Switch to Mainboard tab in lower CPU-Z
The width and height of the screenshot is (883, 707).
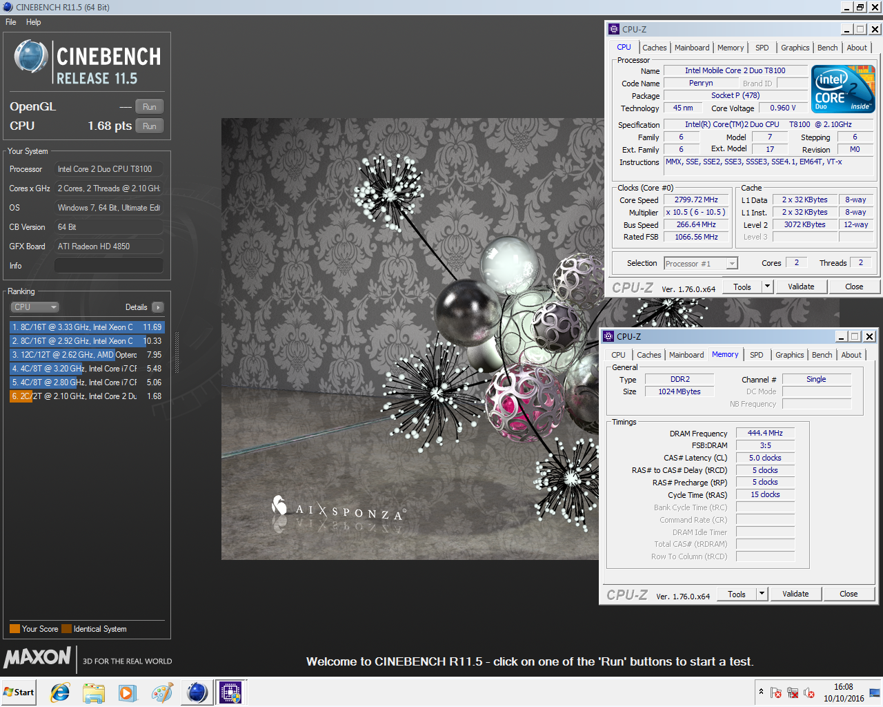[x=686, y=355]
